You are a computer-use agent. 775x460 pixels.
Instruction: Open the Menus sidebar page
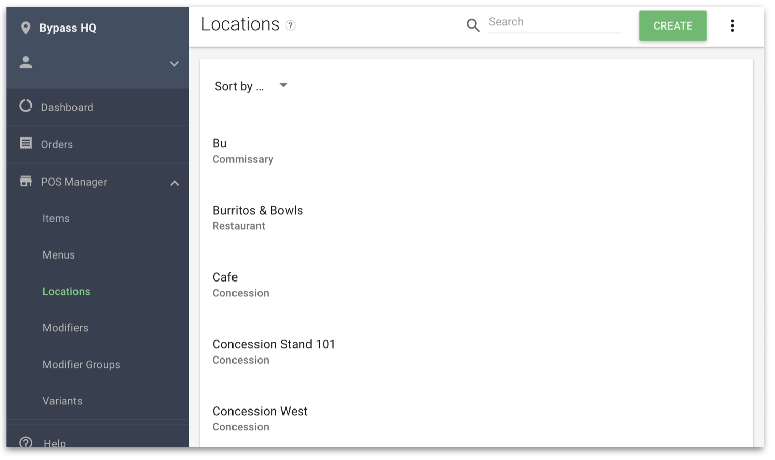(x=59, y=255)
